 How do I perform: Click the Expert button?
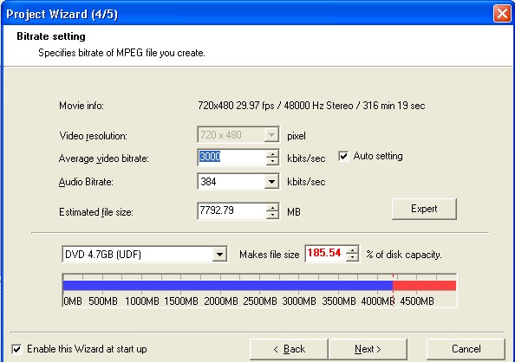click(x=424, y=209)
